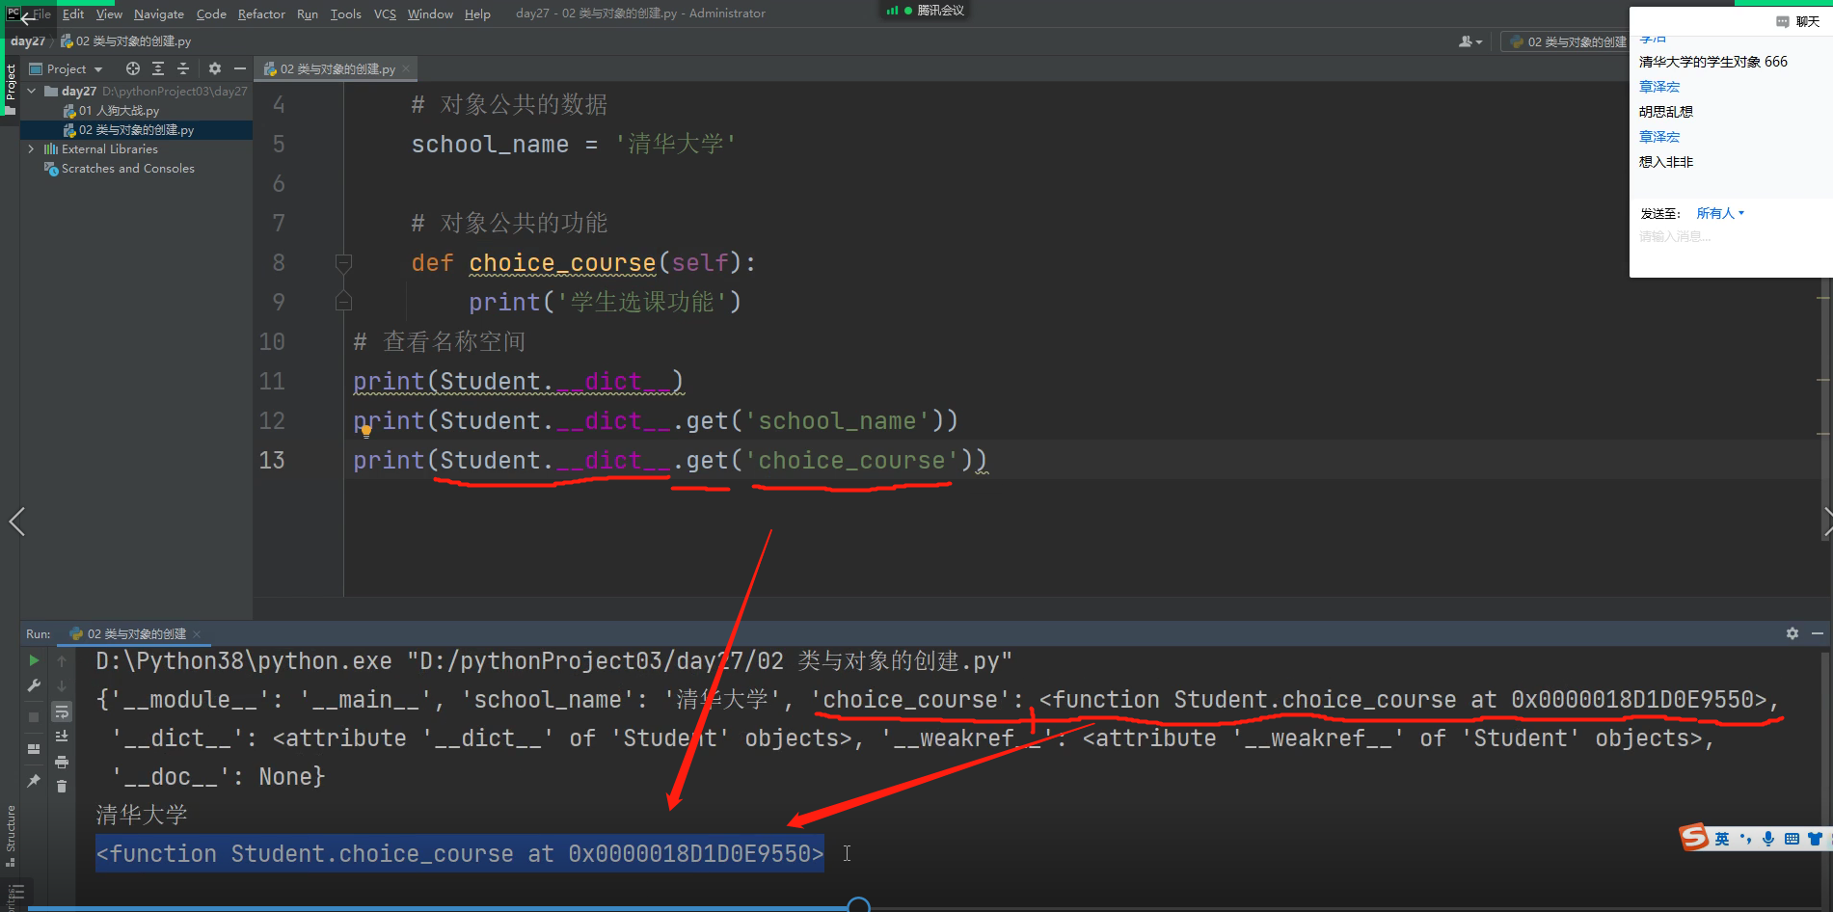Click the intention lightbulb at line 12
The height and width of the screenshot is (912, 1833).
[366, 431]
